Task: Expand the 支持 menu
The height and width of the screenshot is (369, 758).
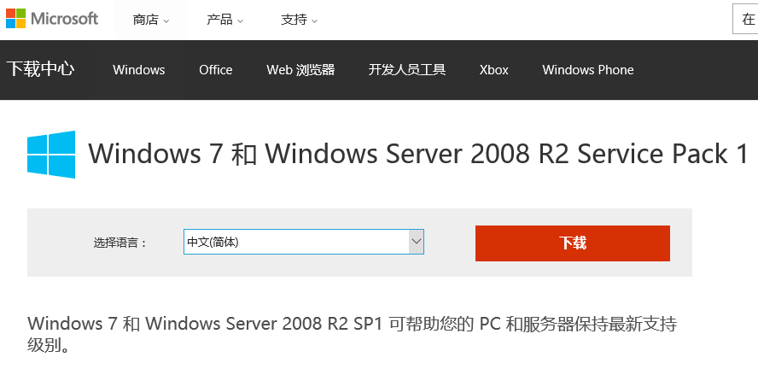Action: (x=299, y=20)
